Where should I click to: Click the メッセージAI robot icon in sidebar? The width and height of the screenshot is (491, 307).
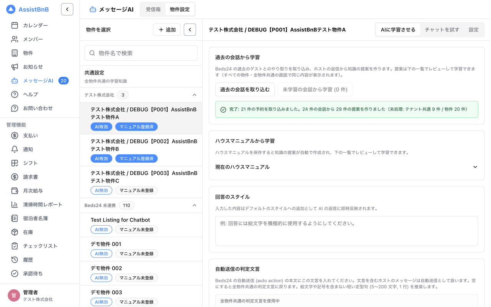[15, 81]
